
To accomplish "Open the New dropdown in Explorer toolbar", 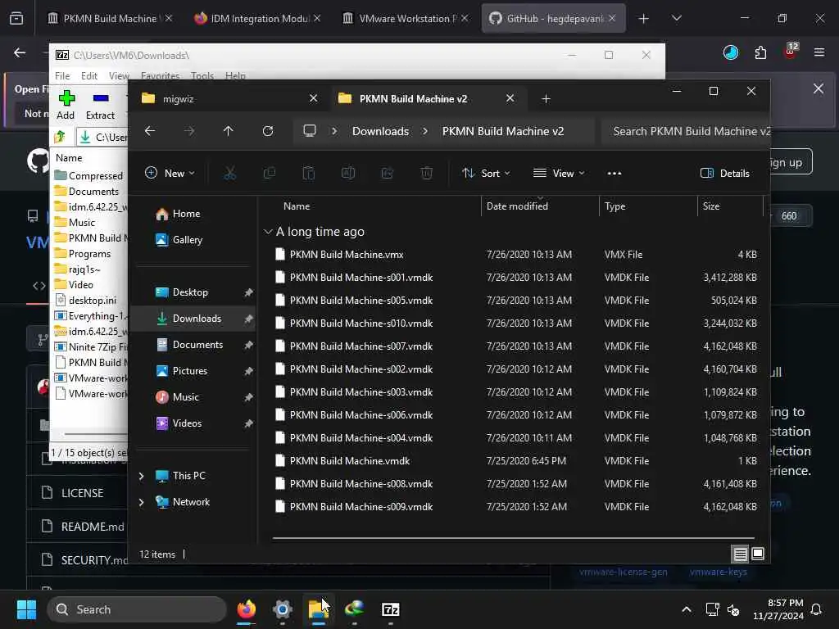I will pyautogui.click(x=170, y=174).
